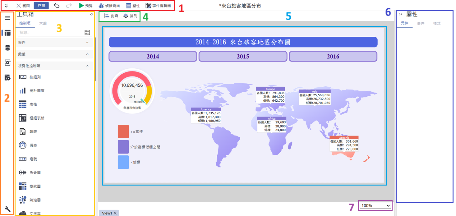Click the 2015 year button
Image resolution: width=456 pixels, height=216 pixels.
click(x=243, y=57)
